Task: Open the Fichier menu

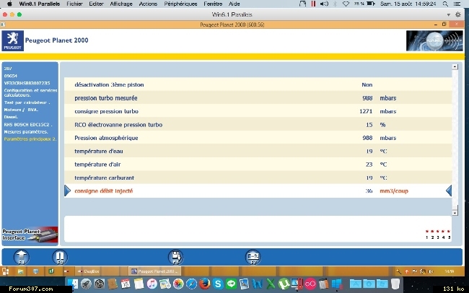Action: click(74, 4)
